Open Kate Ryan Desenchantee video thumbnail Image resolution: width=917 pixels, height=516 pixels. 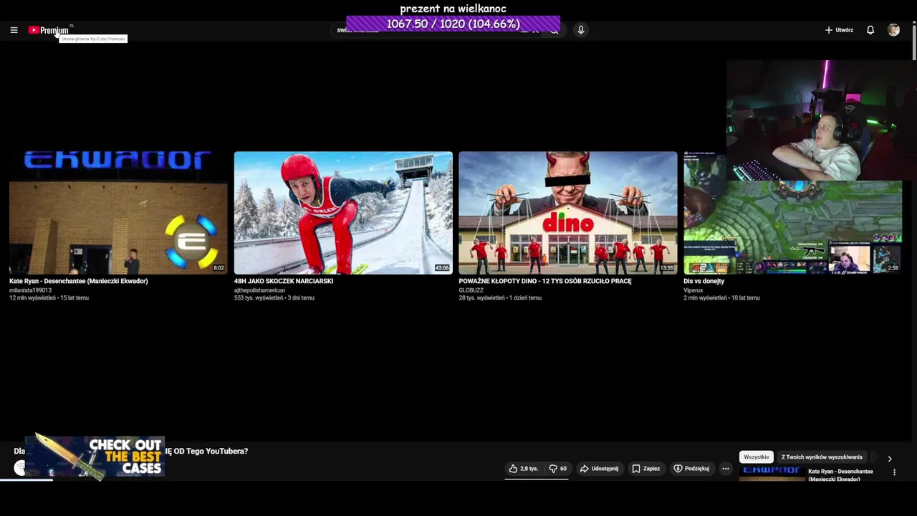coord(118,213)
